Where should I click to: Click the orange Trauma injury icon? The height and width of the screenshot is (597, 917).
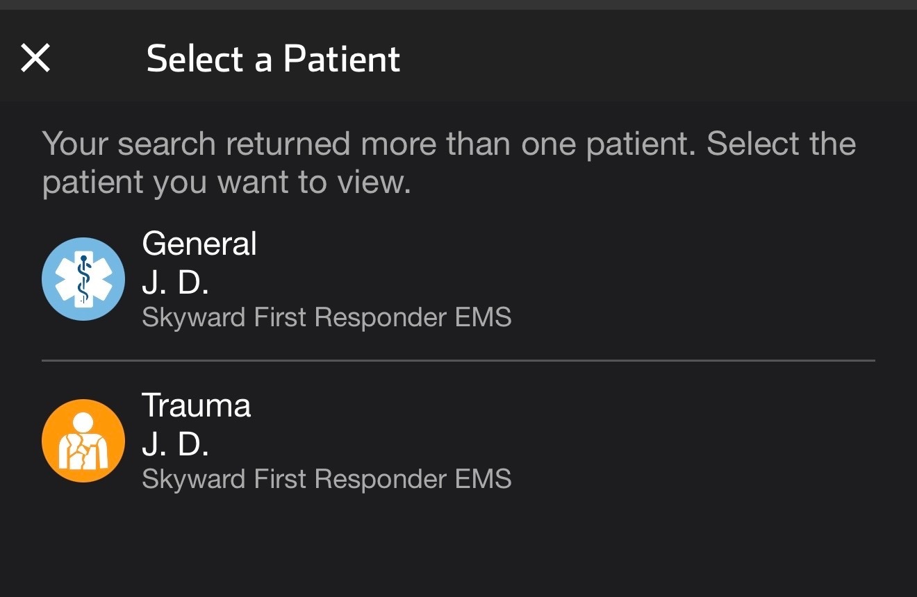click(x=83, y=441)
